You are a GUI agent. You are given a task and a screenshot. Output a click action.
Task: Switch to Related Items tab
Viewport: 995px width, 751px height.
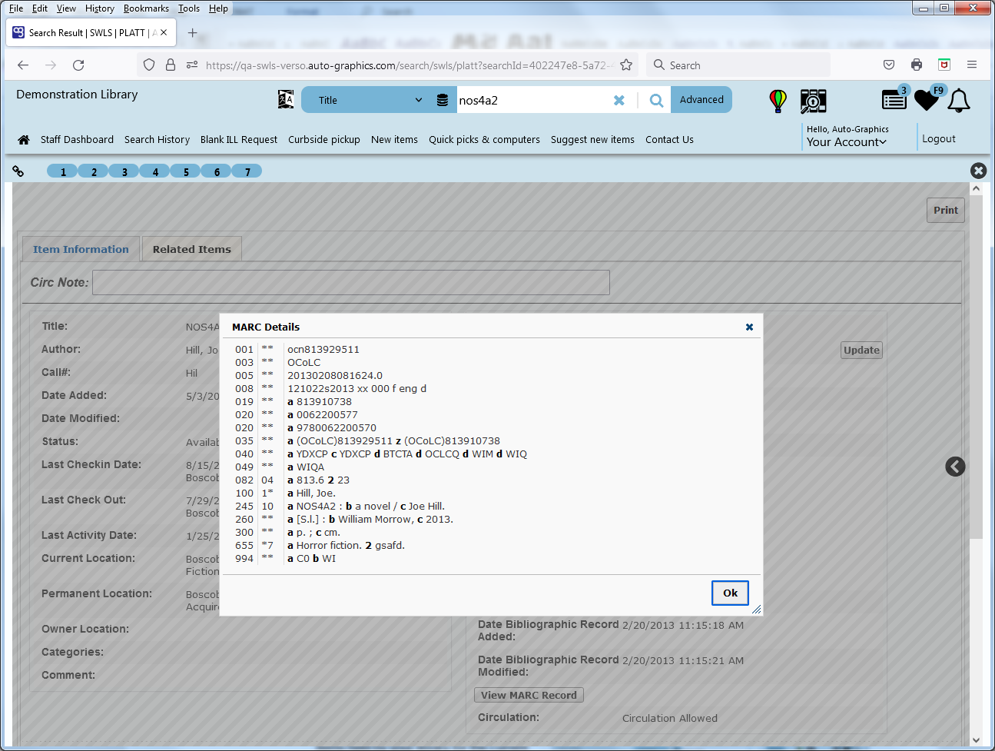pyautogui.click(x=192, y=249)
